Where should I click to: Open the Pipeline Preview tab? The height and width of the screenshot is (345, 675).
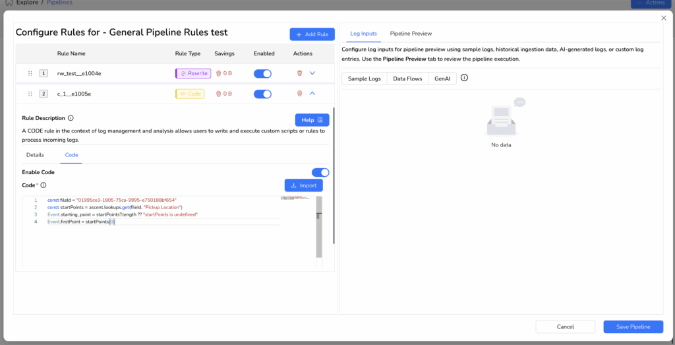coord(411,34)
